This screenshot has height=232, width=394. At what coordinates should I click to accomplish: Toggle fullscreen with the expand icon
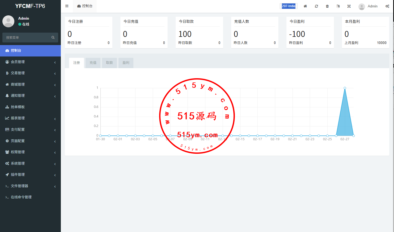349,6
